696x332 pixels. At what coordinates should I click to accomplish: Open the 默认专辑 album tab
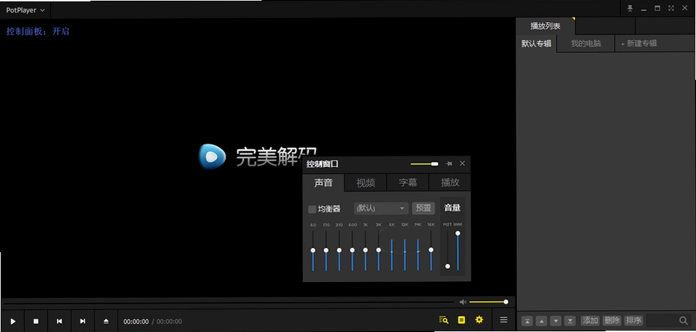click(536, 44)
